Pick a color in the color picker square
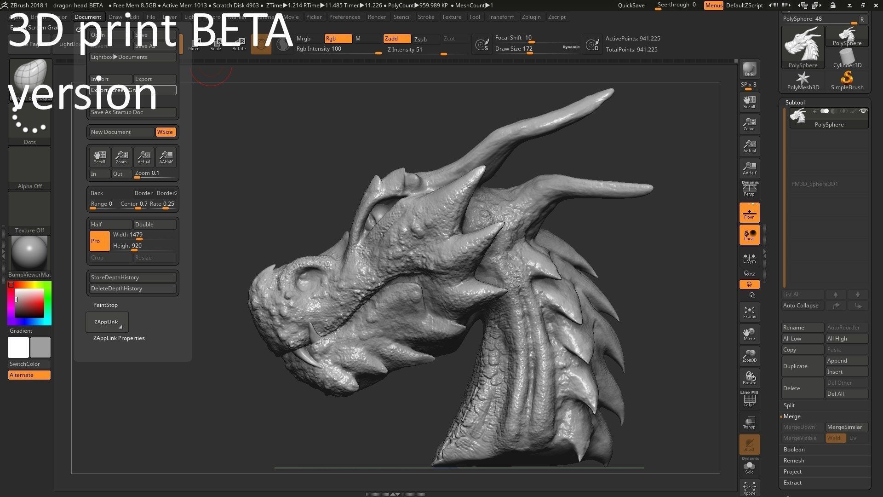This screenshot has width=883, height=497. 29,303
